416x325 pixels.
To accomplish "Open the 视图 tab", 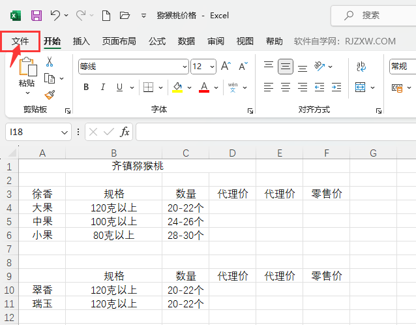I will (245, 41).
